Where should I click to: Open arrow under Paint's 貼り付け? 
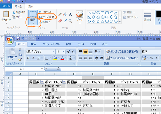pos(6,23)
